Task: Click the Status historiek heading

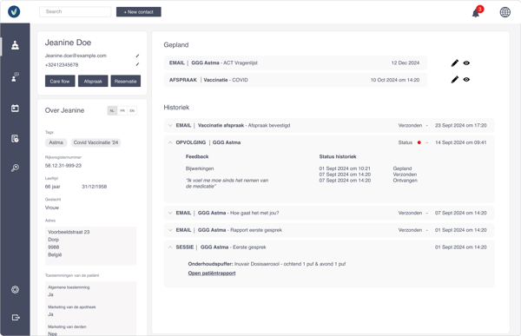Action: [338, 156]
